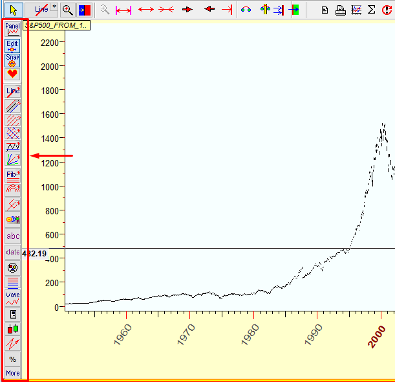Expand the More tools button
Image resolution: width=395 pixels, height=382 pixels.
[x=13, y=373]
